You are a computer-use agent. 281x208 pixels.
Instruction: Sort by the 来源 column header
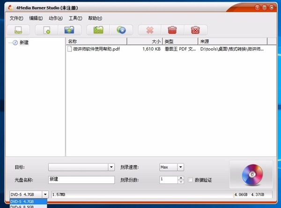point(233,41)
